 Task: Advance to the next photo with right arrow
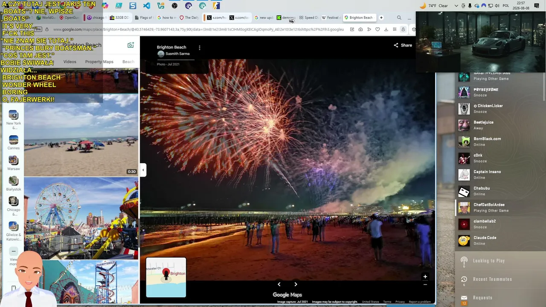296,284
